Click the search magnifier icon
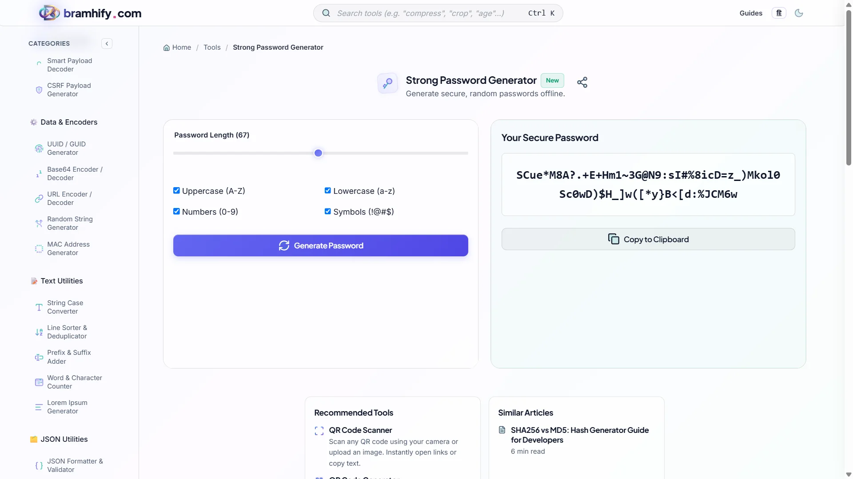The image size is (853, 479). click(x=326, y=13)
